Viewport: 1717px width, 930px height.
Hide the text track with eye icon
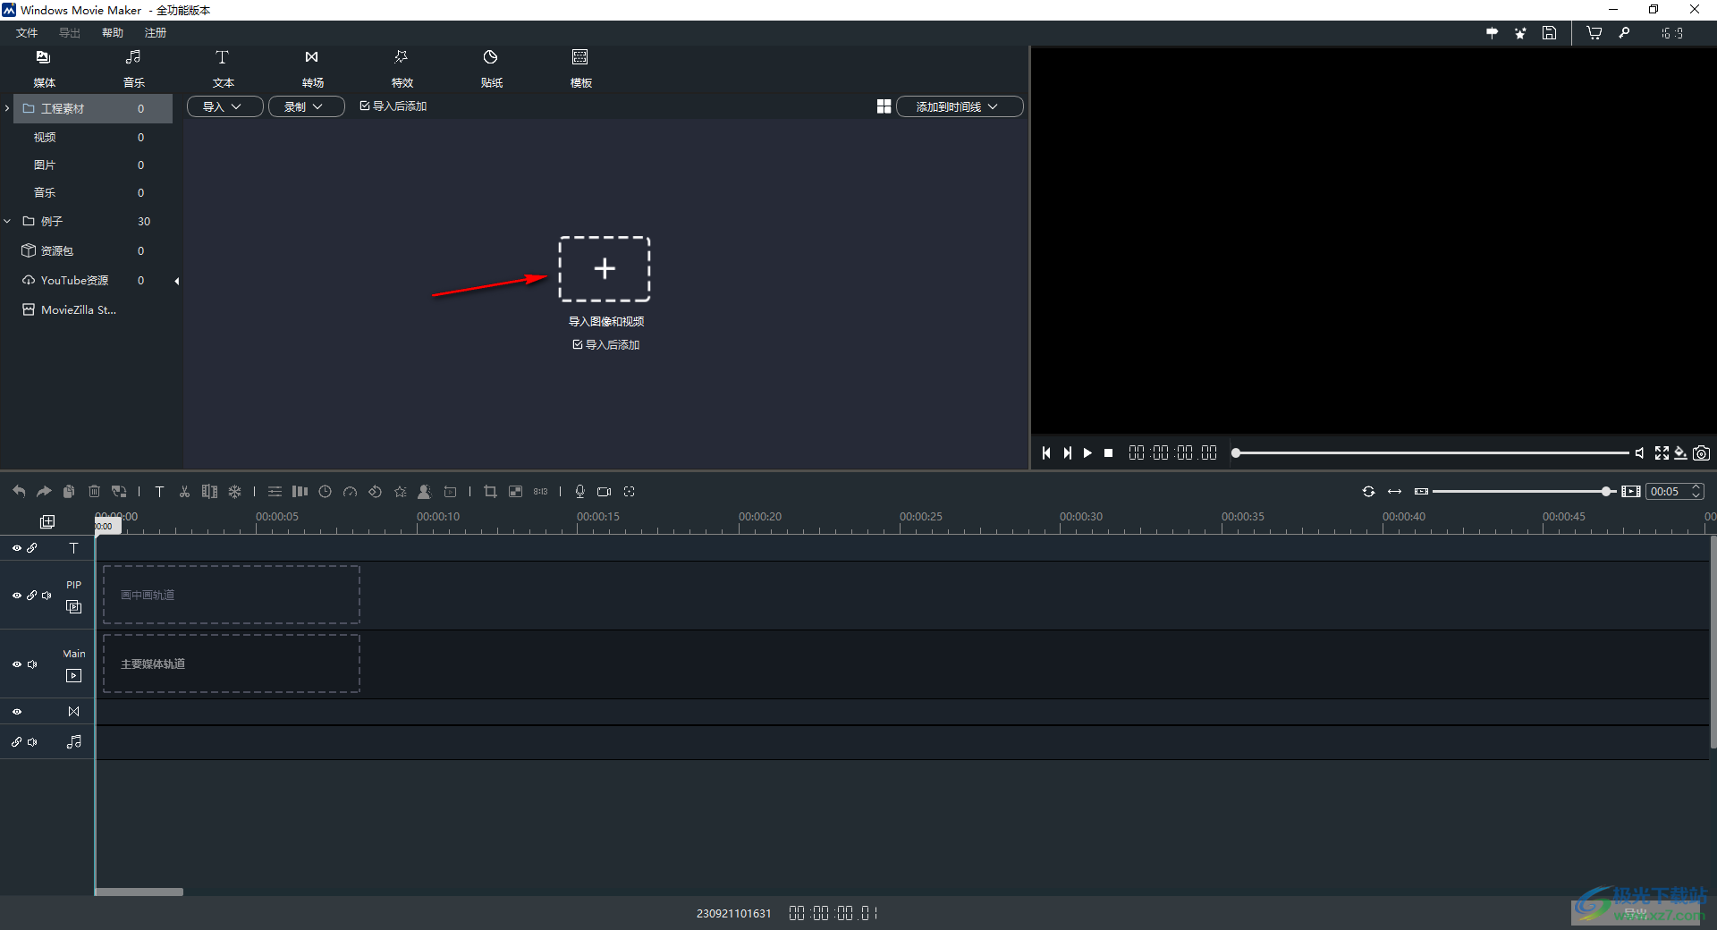click(16, 548)
